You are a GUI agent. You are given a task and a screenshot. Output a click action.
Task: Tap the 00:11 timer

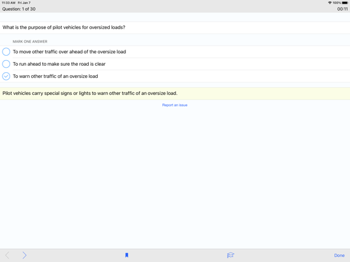click(342, 9)
